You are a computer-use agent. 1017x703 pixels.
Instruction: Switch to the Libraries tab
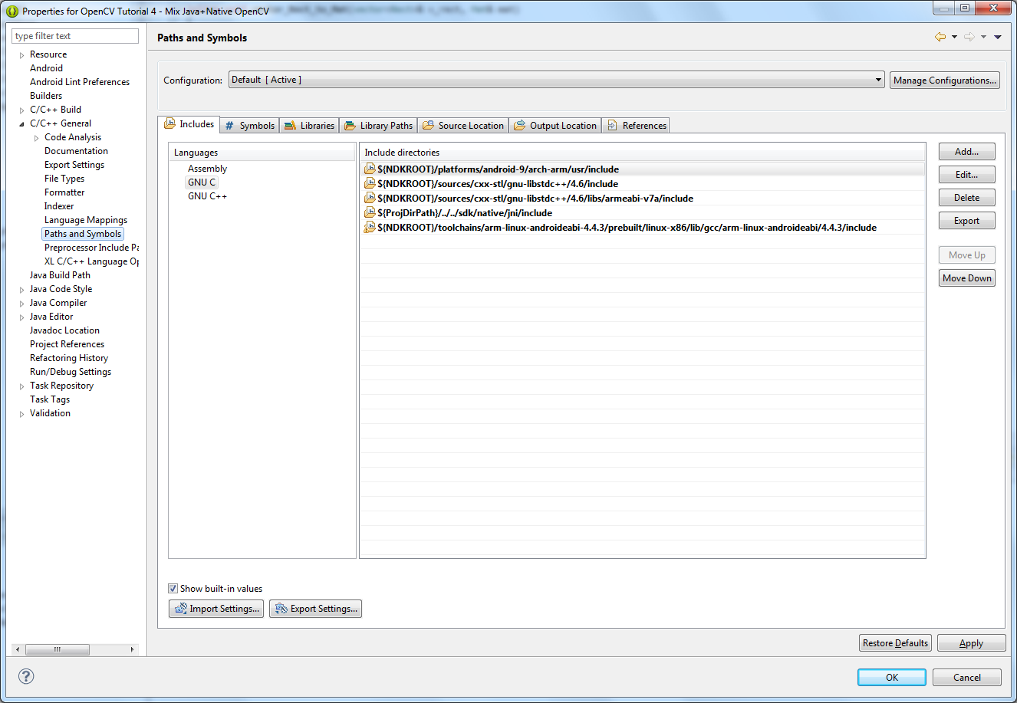[310, 126]
